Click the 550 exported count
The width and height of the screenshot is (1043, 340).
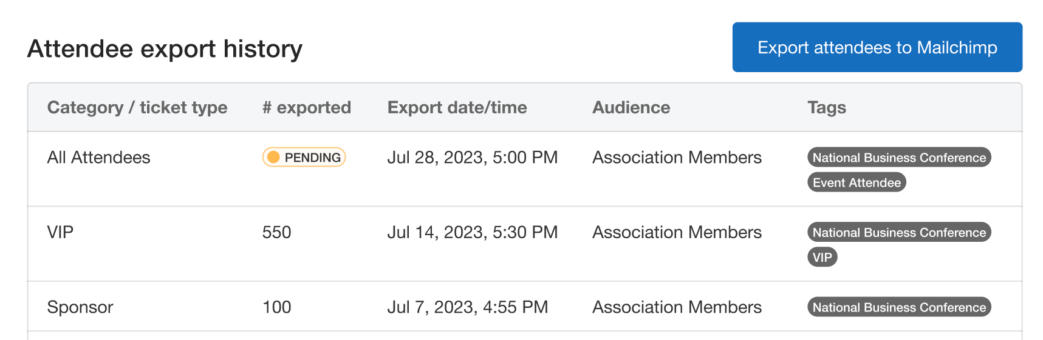276,232
